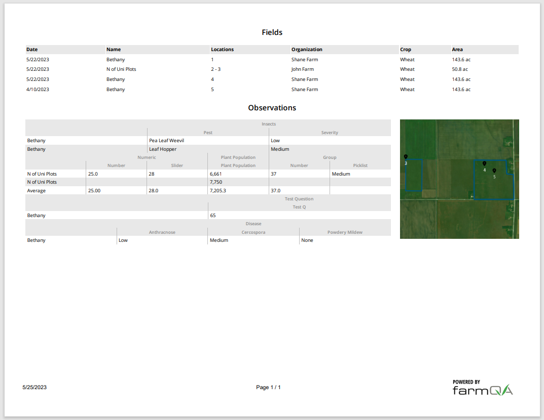Viewport: 544px width, 420px height.
Task: Select the "Leaf Hopper" pest cell
Action: pyautogui.click(x=163, y=149)
